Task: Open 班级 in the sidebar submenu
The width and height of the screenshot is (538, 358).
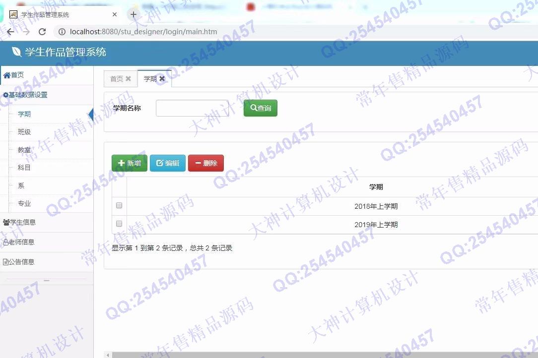Action: [x=24, y=132]
